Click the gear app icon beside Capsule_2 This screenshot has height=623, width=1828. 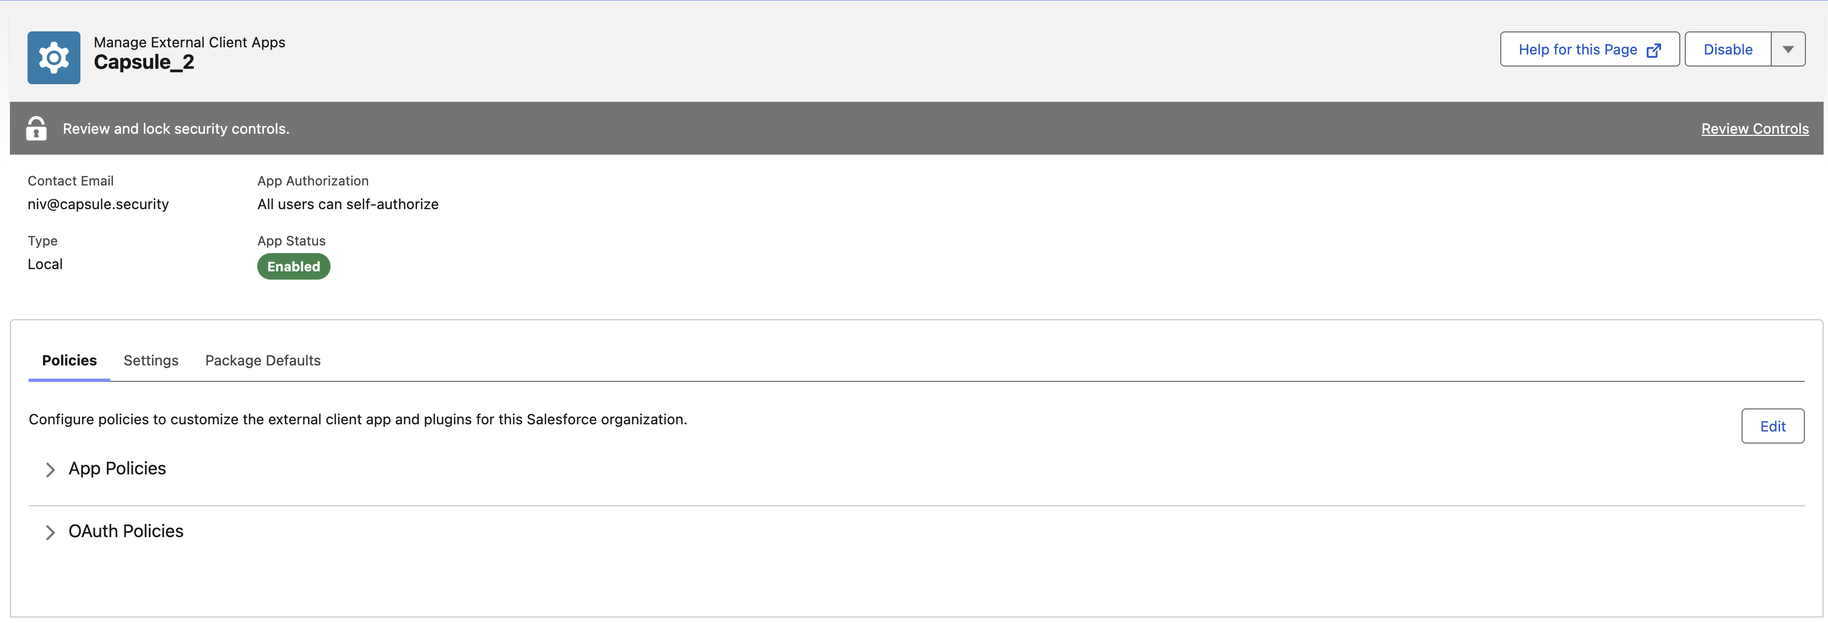(x=54, y=57)
